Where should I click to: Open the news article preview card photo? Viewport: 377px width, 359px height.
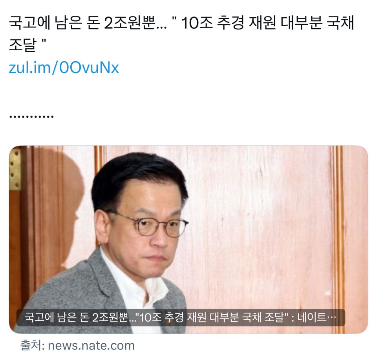click(188, 240)
